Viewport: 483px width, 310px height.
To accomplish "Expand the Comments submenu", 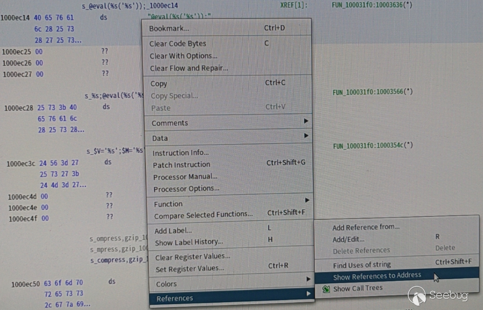I will tap(229, 122).
